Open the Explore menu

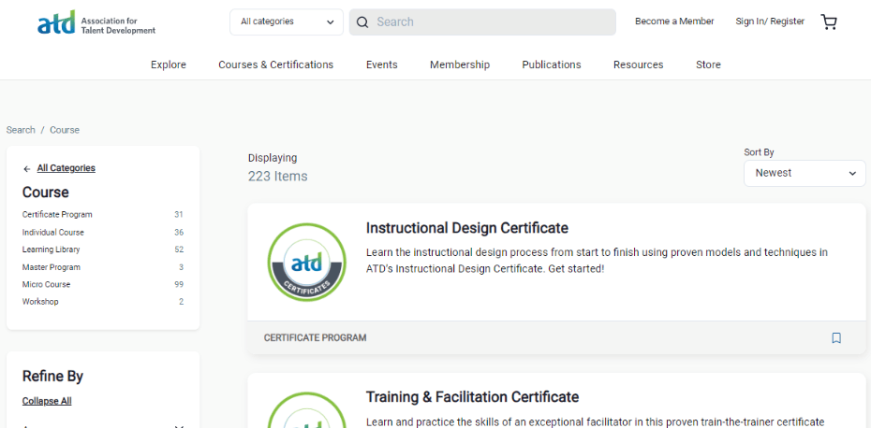(x=169, y=64)
